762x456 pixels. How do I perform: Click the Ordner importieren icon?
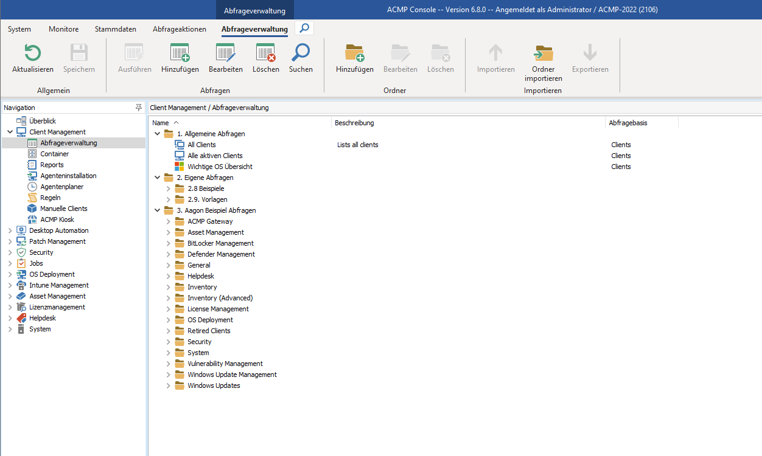[x=543, y=54]
